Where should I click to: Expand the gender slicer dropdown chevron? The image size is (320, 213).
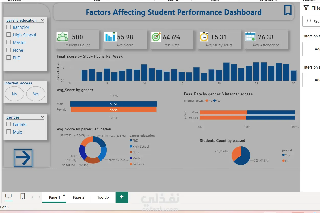(x=43, y=117)
